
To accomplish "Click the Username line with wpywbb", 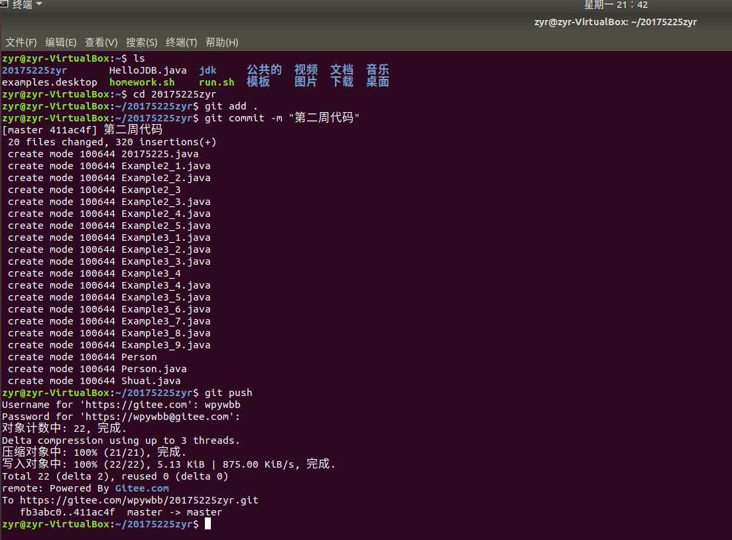I will [121, 405].
